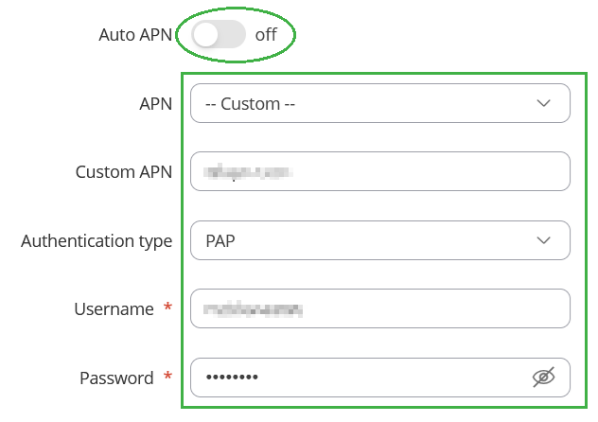Viewport: 598px width, 422px height.
Task: Click the Auto APN label
Action: tap(135, 35)
